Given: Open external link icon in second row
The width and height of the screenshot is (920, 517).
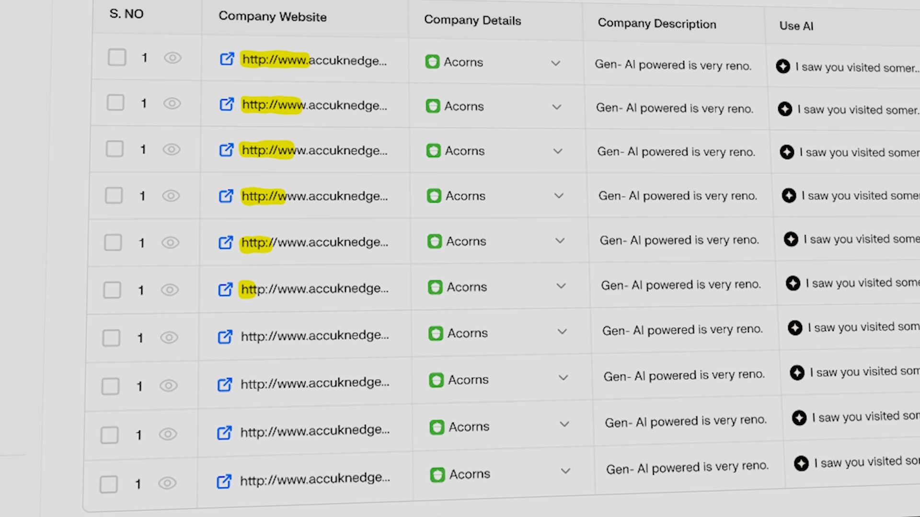Looking at the screenshot, I should pos(227,104).
